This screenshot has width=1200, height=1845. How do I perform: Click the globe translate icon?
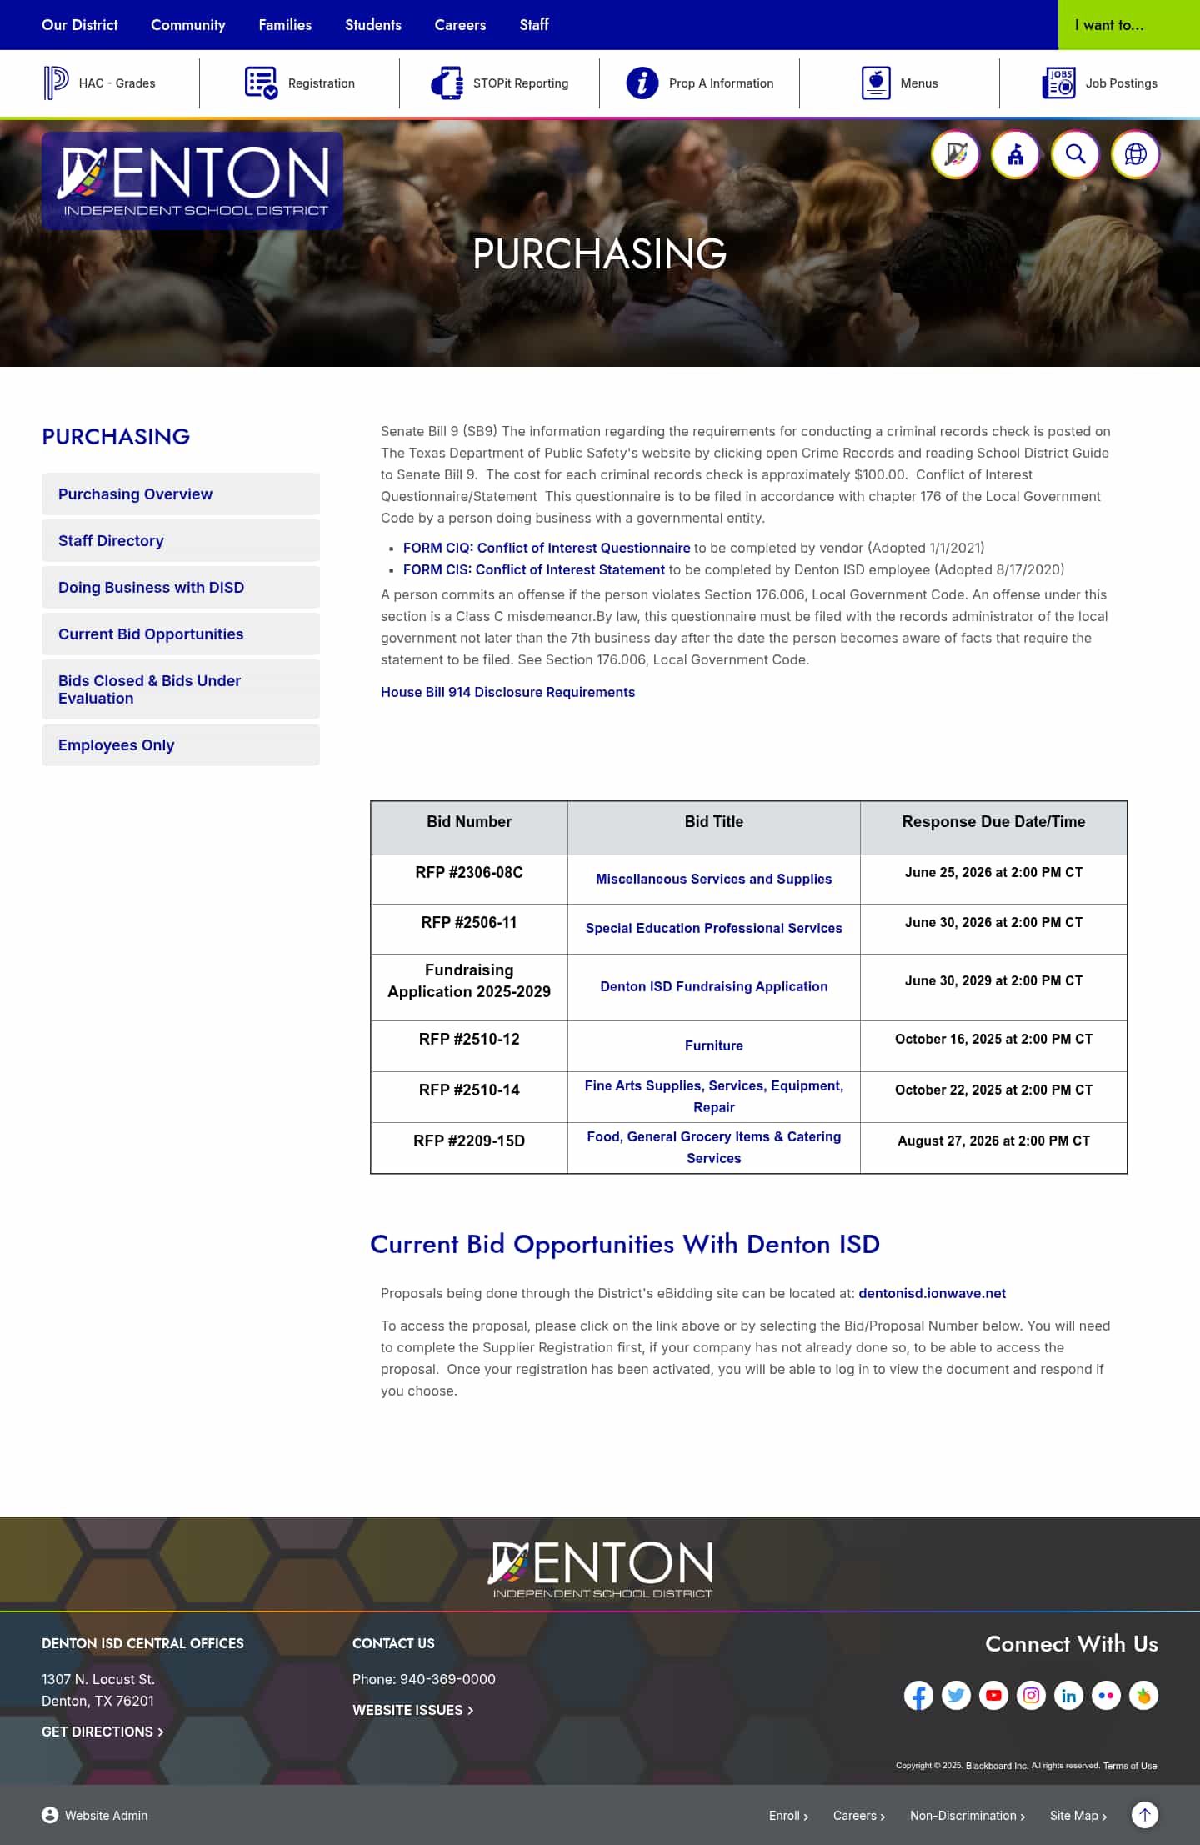point(1136,154)
